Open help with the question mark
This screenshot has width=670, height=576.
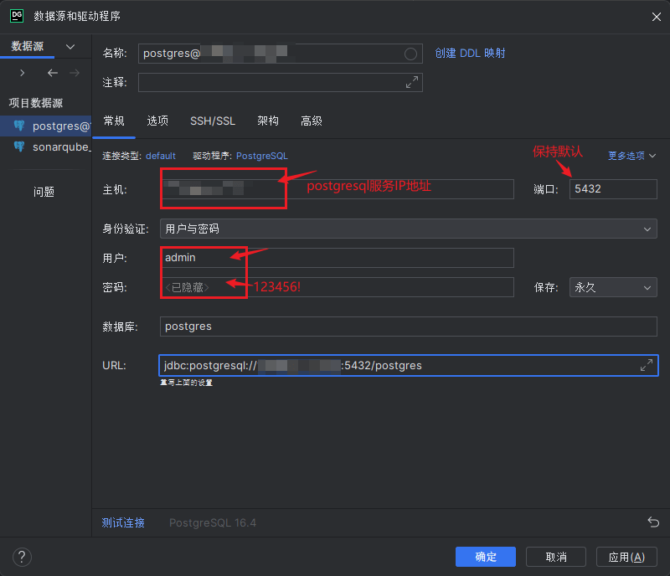(22, 558)
